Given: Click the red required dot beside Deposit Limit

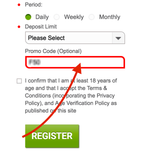Looking at the screenshot, I should tap(19, 27).
